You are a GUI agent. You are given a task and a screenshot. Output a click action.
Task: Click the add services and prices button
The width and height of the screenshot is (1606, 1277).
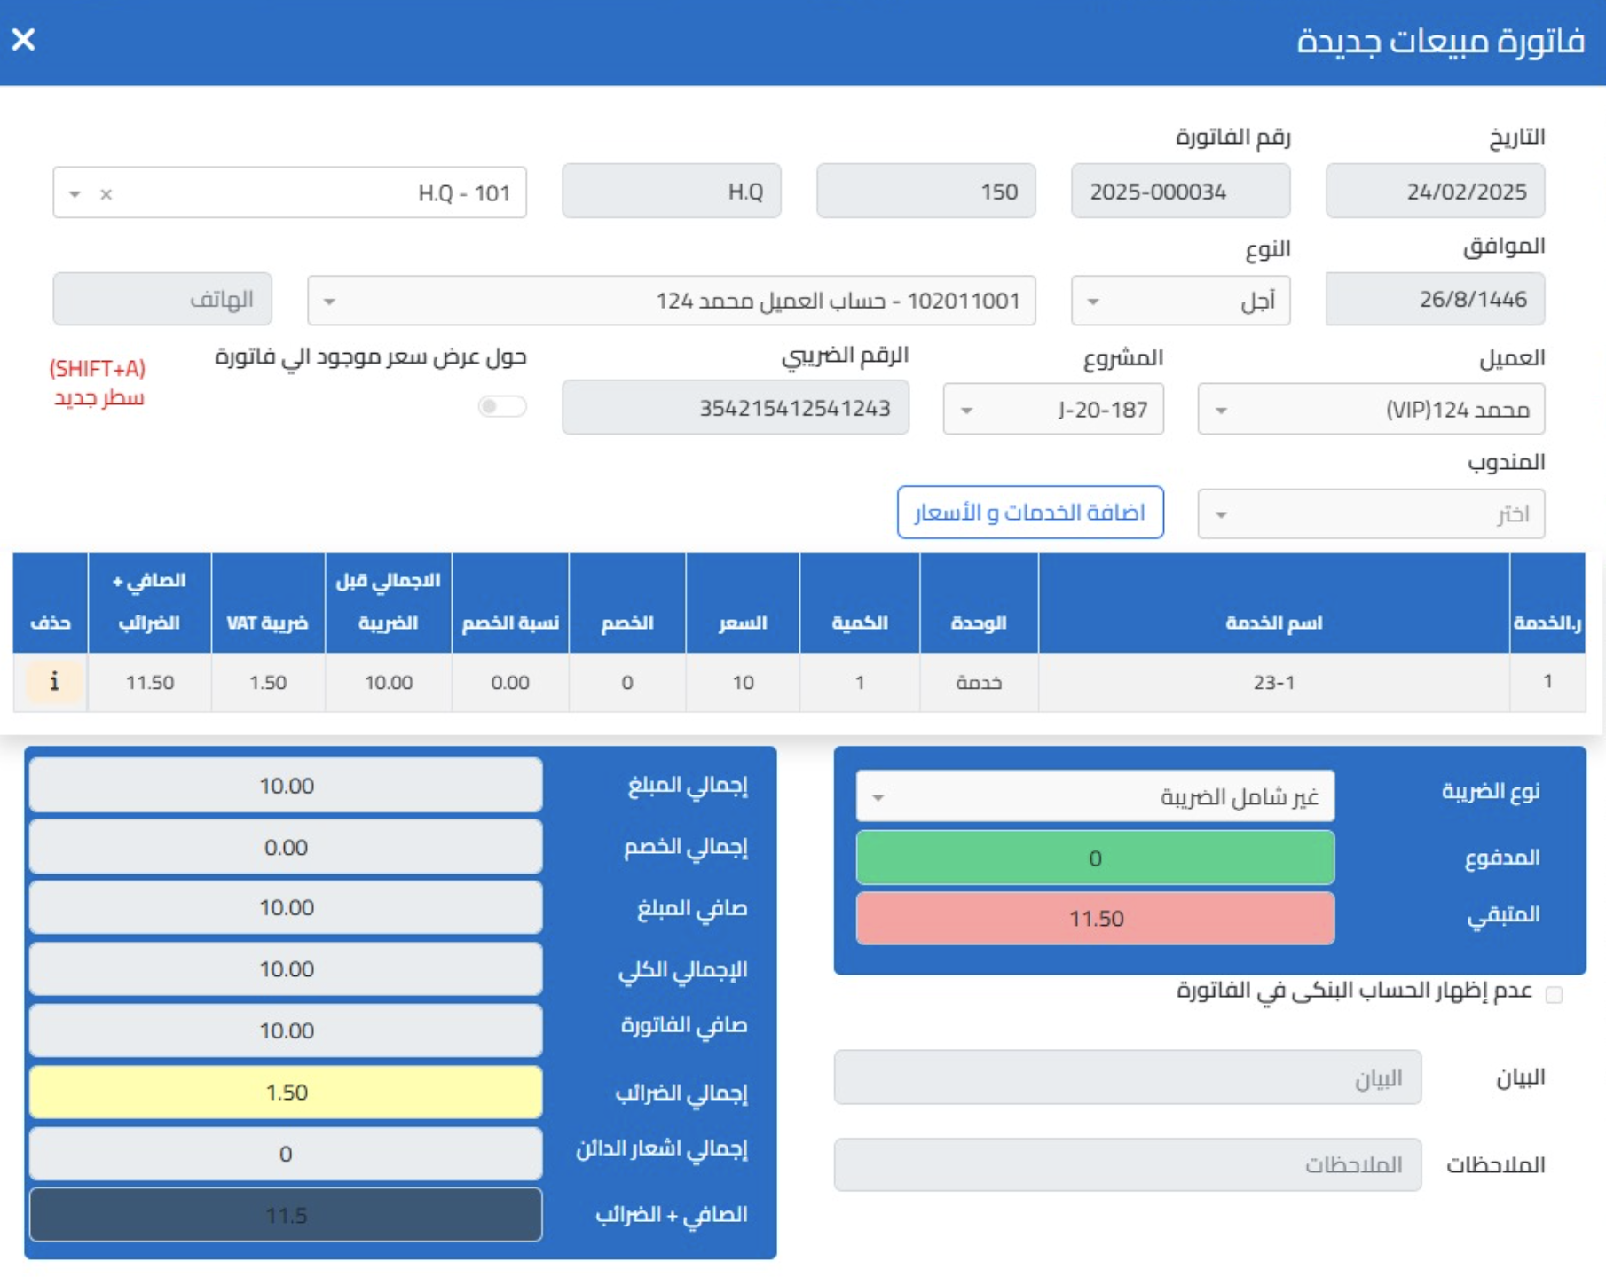[x=1030, y=513]
